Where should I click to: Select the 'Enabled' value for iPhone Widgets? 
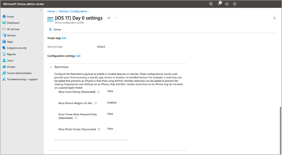[112, 102]
